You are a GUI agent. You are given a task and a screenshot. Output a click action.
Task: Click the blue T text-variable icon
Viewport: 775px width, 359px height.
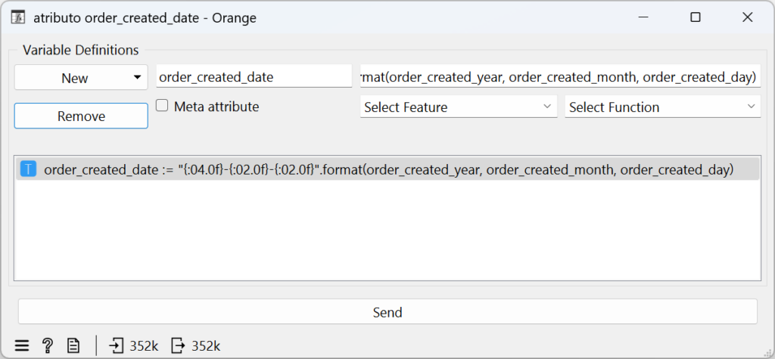coord(28,169)
